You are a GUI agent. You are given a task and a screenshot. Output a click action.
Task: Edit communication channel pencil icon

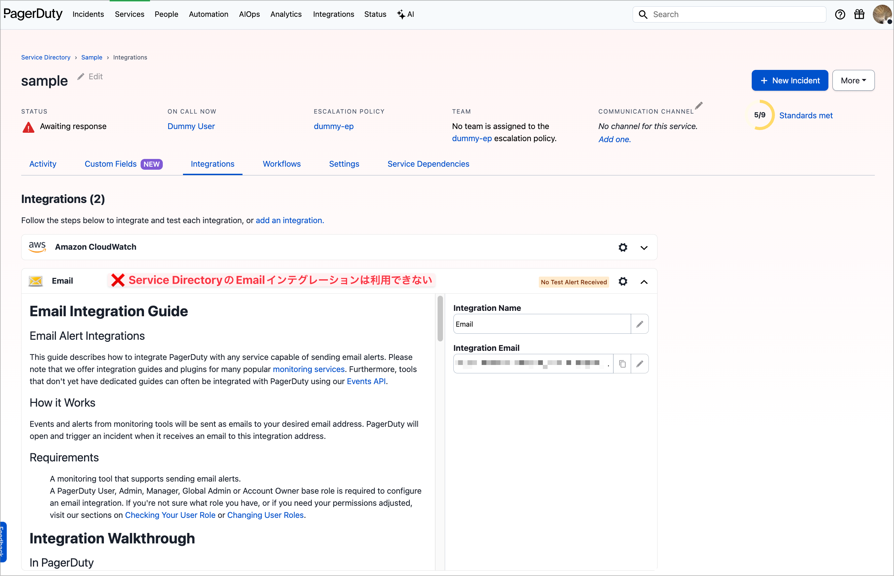point(699,106)
